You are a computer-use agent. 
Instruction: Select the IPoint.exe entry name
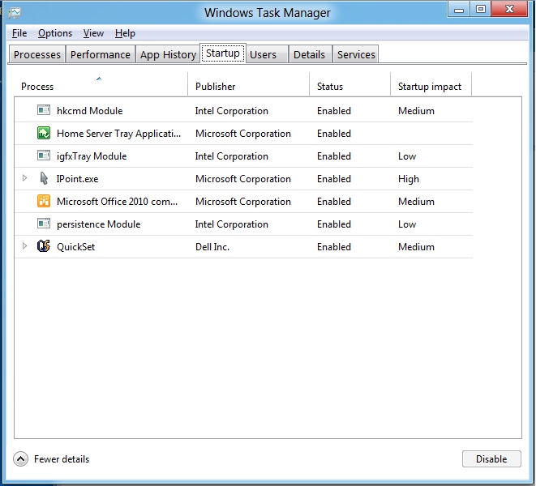(x=77, y=179)
